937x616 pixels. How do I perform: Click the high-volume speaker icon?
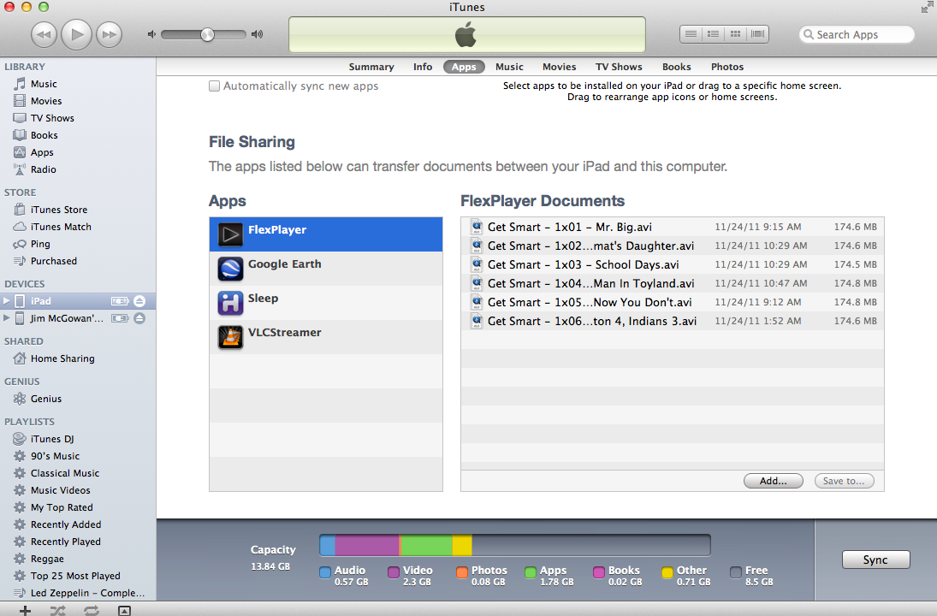[257, 35]
